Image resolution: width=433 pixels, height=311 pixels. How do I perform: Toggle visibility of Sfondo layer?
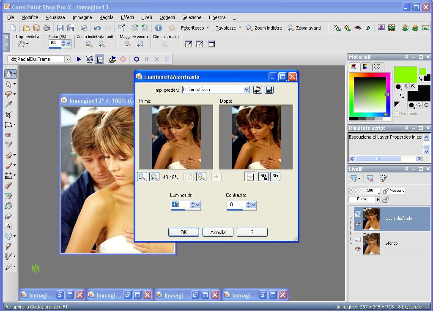358,248
